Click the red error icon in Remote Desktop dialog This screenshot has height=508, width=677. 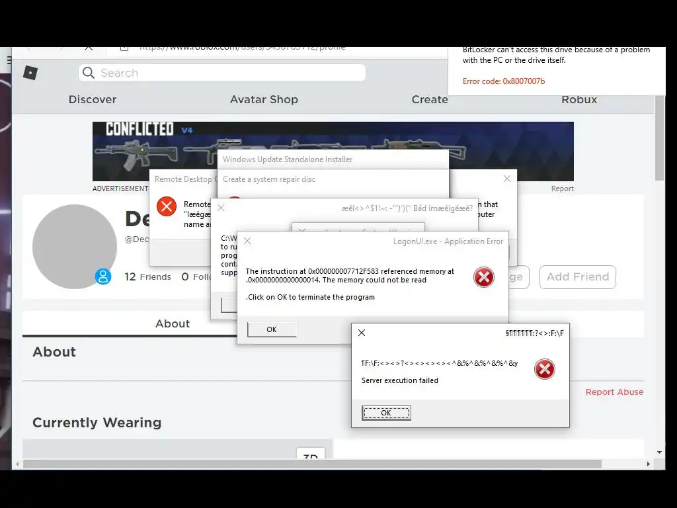coord(167,206)
